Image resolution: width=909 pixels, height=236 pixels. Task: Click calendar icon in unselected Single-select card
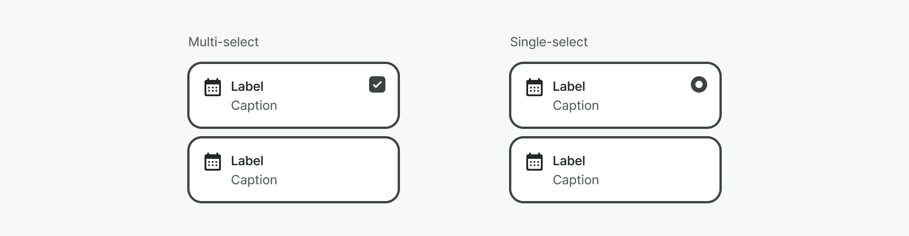534,162
